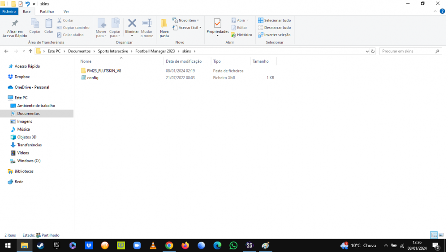This screenshot has height=252, width=448.
Task: Open the Ficheiro menu tab
Action: [9, 12]
